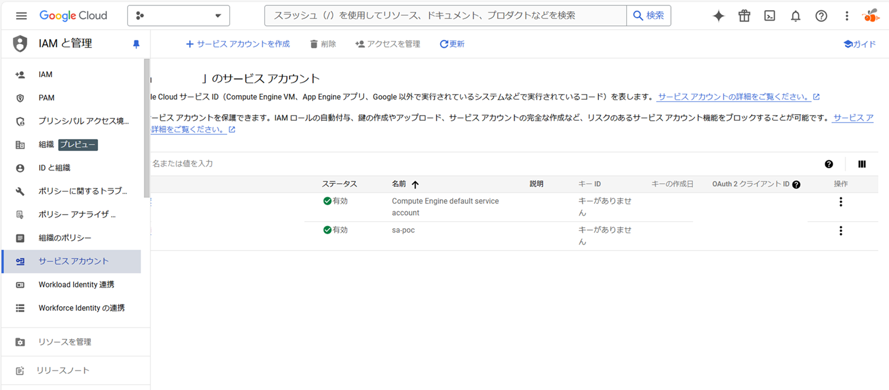Unpin IAM と管理 with the pin icon

coord(136,45)
